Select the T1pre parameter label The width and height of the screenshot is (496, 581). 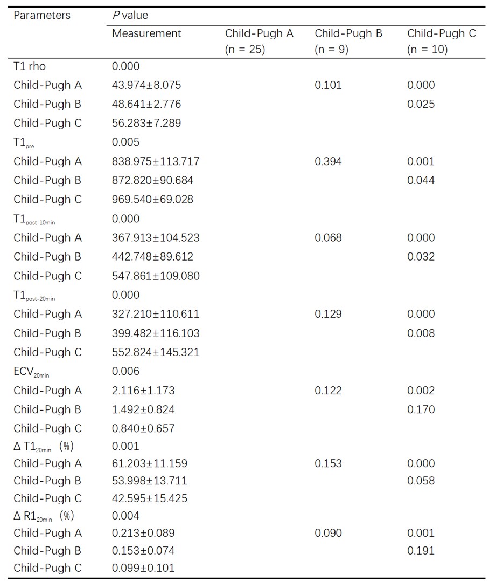25,143
